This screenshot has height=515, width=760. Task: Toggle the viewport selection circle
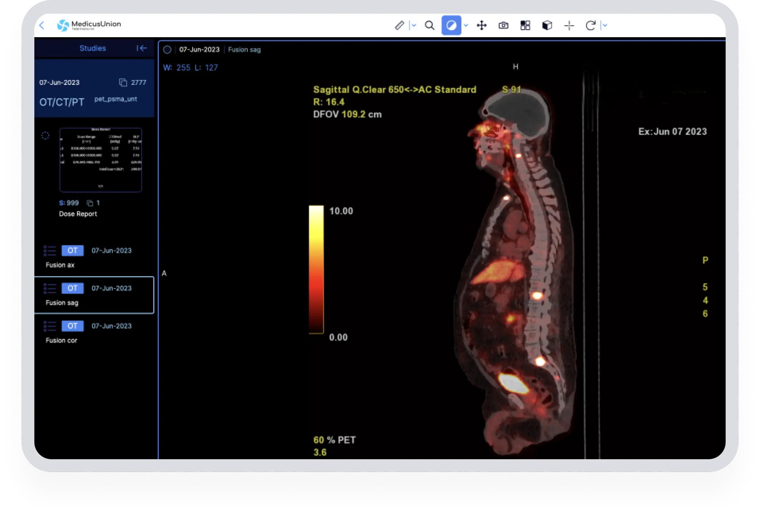167,50
